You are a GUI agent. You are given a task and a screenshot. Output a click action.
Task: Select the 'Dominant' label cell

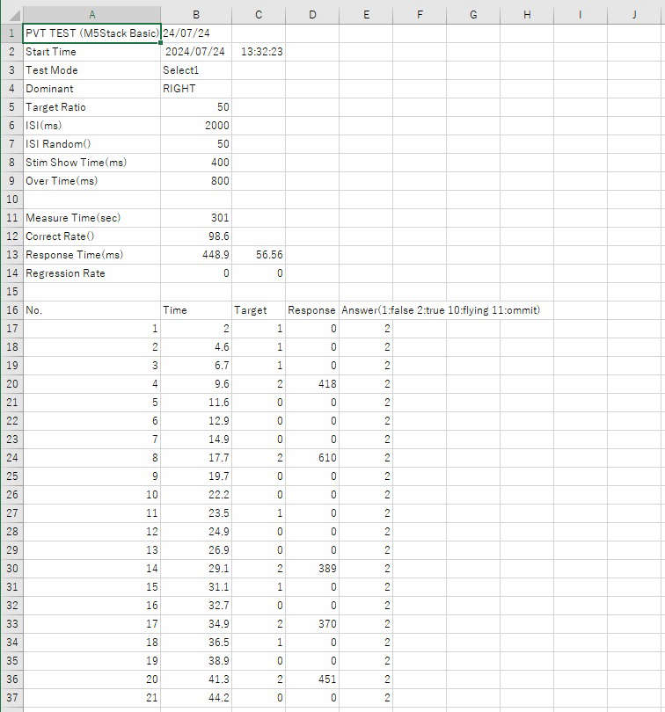click(x=91, y=89)
